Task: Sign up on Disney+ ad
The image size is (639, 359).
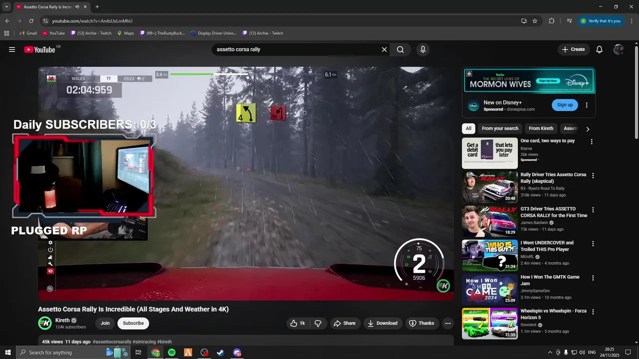Action: pos(565,105)
